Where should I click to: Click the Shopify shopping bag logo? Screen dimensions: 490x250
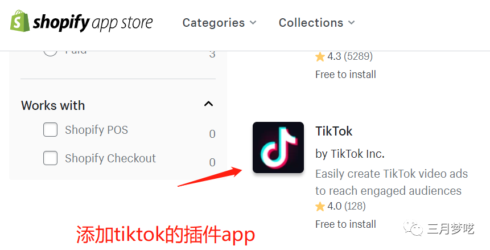(x=20, y=21)
